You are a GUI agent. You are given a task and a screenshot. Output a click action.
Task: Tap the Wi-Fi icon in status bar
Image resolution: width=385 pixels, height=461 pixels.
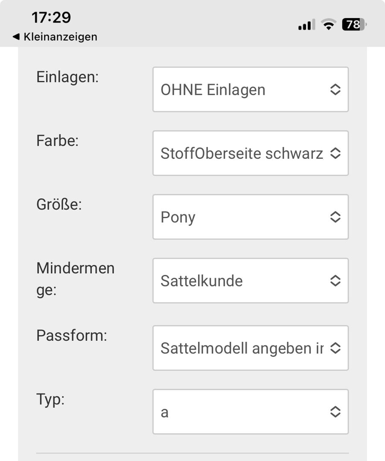pos(328,25)
